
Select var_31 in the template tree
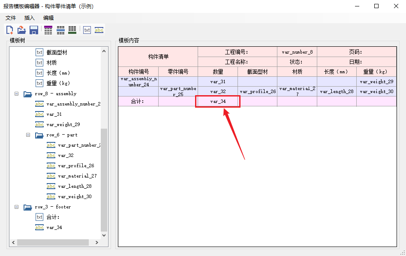[x=54, y=114]
